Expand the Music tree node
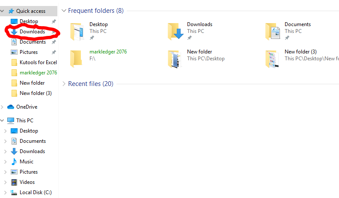Viewport: 339px width, 198px height. click(6, 162)
